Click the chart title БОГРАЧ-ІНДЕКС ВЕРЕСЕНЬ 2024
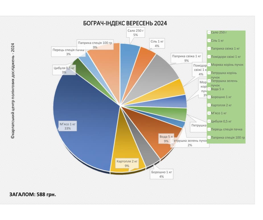Image resolution: width=263 pixels, height=220 pixels. coord(125,23)
